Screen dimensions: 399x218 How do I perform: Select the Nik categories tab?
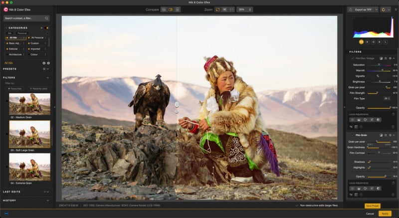tap(9, 33)
